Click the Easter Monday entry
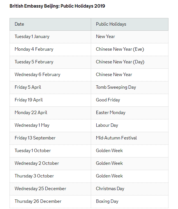The image size is (178, 209). click(110, 113)
